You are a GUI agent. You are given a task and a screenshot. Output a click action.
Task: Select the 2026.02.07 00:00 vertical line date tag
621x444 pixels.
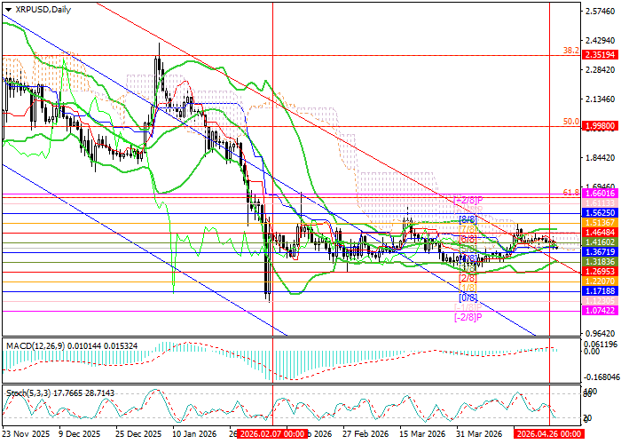click(272, 433)
